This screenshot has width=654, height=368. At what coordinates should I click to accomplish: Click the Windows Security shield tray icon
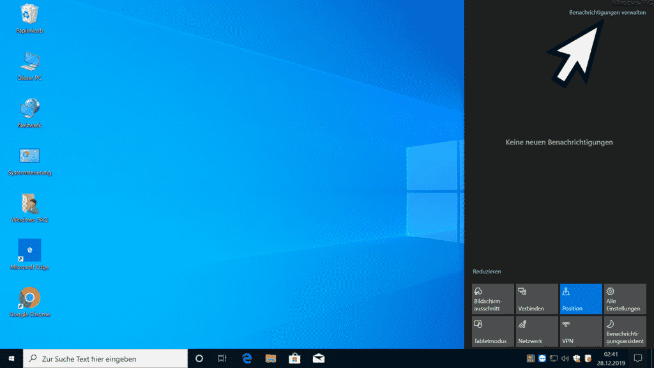pos(577,358)
